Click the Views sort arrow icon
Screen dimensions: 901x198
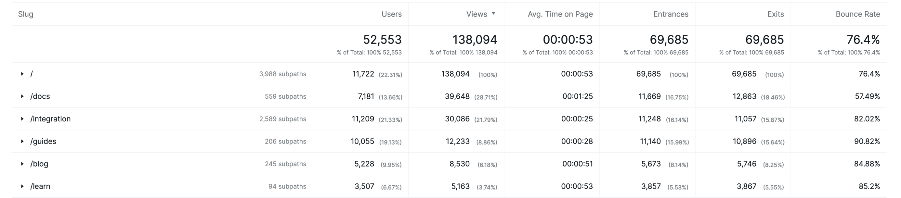point(493,14)
